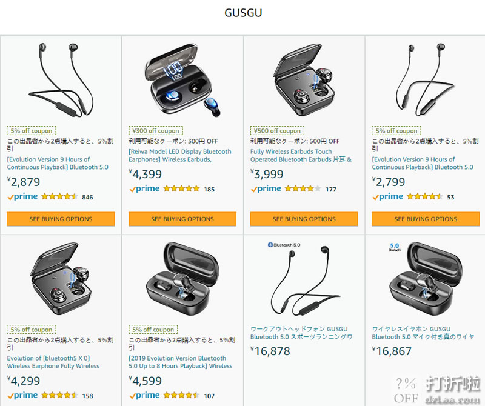Open 2019 Evolution Version Bluetooth 5.0 link
Viewport: 485px width, 406px height.
180,362
